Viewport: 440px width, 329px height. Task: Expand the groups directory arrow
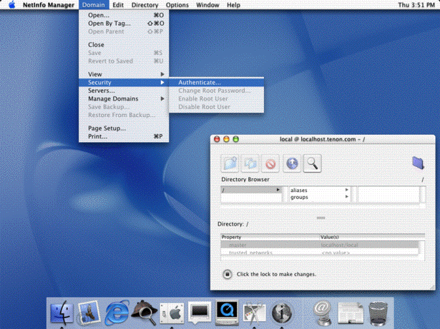tap(347, 197)
